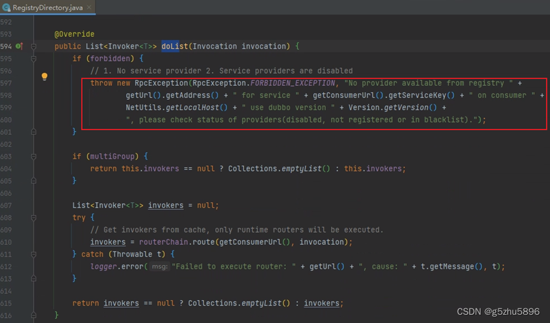Click the invokers variable declaration on line 607

click(x=166, y=205)
